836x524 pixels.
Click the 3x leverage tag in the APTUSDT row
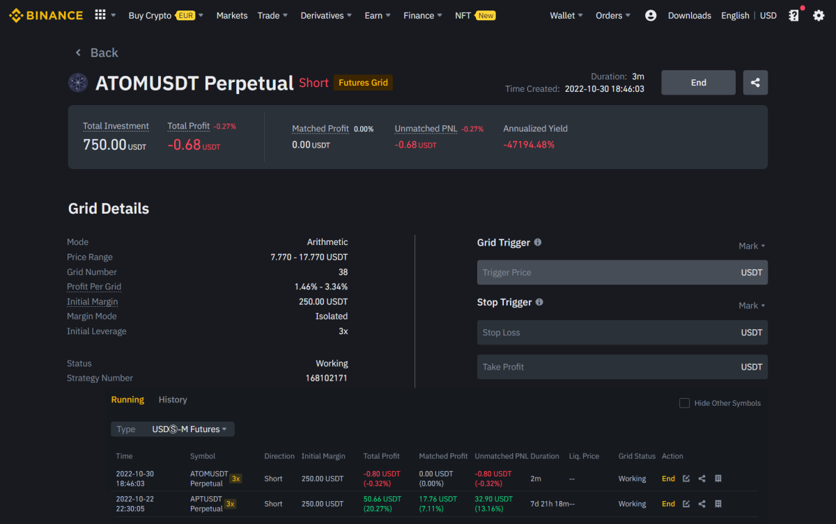pyautogui.click(x=230, y=504)
